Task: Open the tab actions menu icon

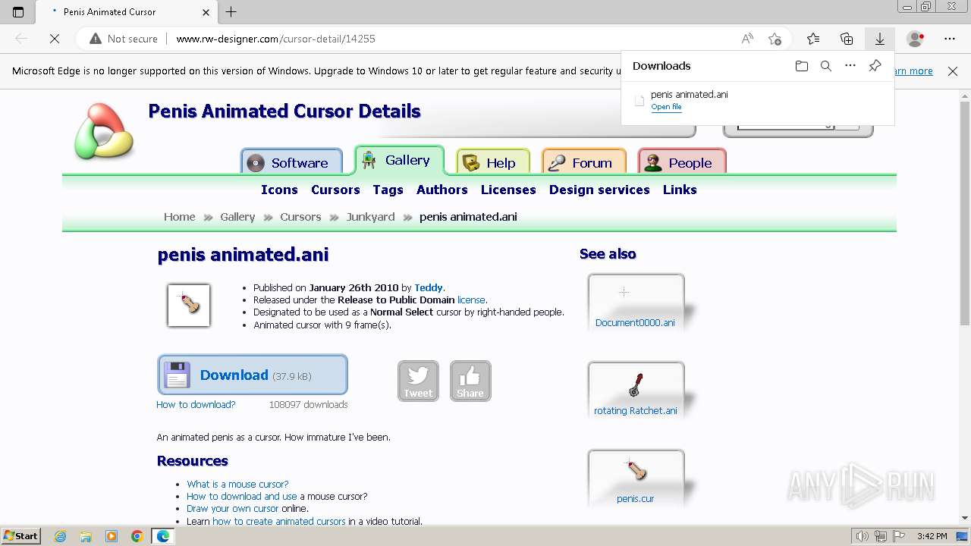Action: tap(18, 12)
